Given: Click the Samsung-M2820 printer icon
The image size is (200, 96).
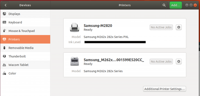Looking at the screenshot, I should coord(74,27).
